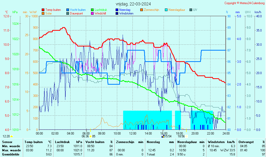Click the Dauwpunt legend label
The width and height of the screenshot is (266, 157).
point(76,13)
